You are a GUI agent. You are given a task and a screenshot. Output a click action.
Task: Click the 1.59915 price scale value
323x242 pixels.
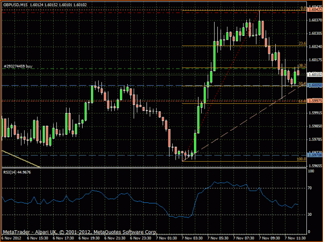click(315, 113)
